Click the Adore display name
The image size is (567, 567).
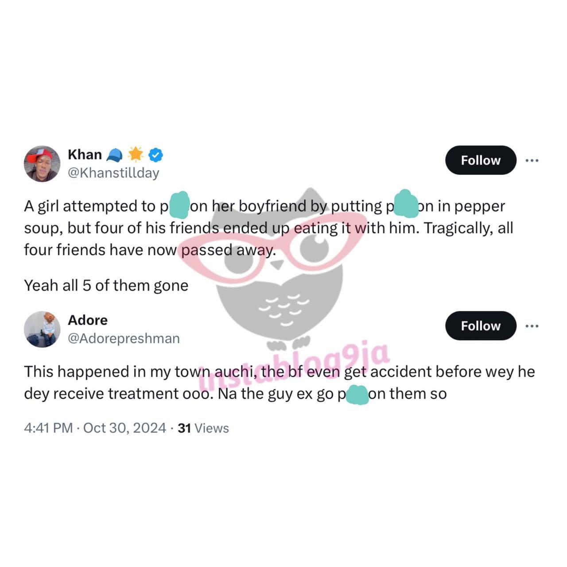(88, 320)
